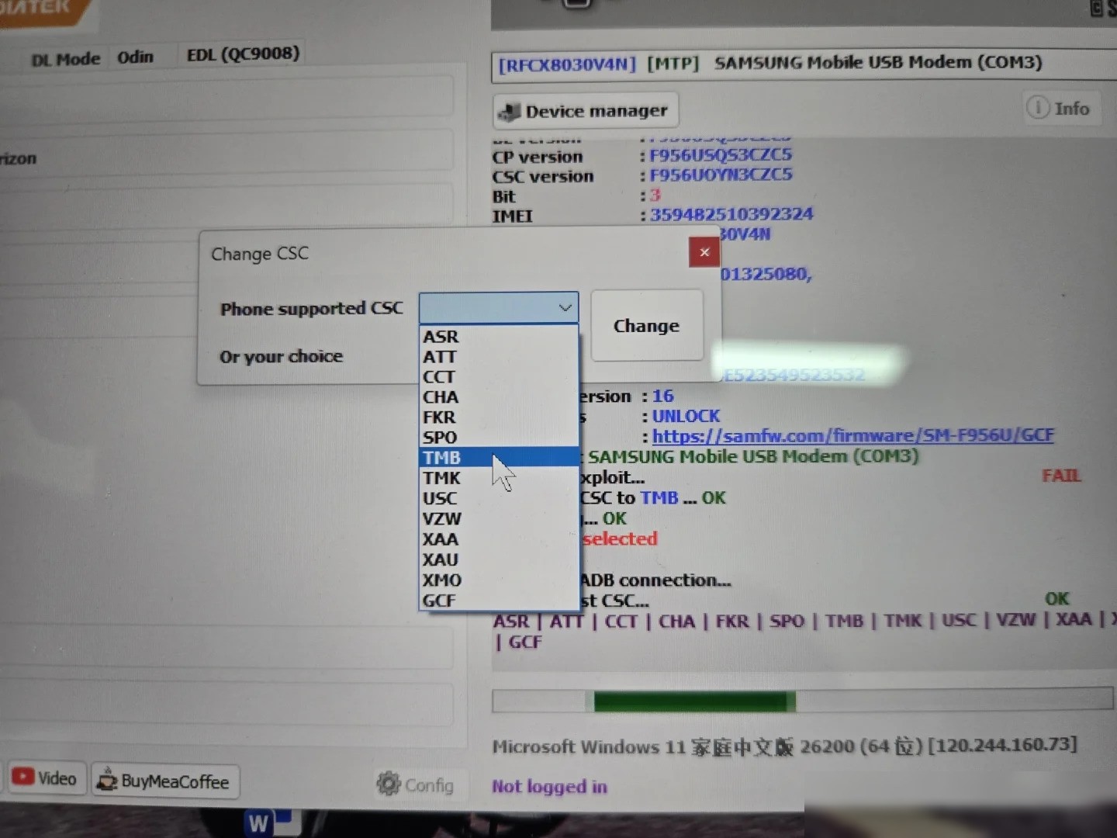Click CP version value F956USQS3CZC5
The height and width of the screenshot is (838, 1117).
(721, 155)
